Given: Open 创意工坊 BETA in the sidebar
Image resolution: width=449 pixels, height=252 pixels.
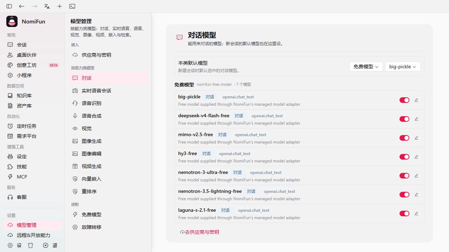Looking at the screenshot, I should point(32,65).
